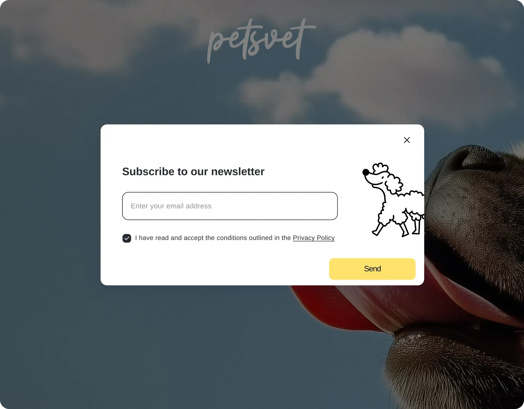
Task: Click the poodle line-art illustration
Action: point(393,200)
